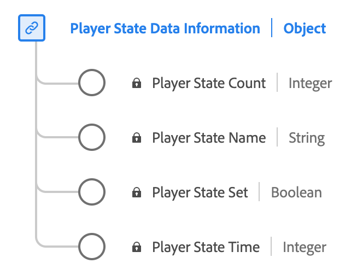The width and height of the screenshot is (357, 275).
Task: Click the lock icon next to Player State Set
Action: tap(137, 193)
